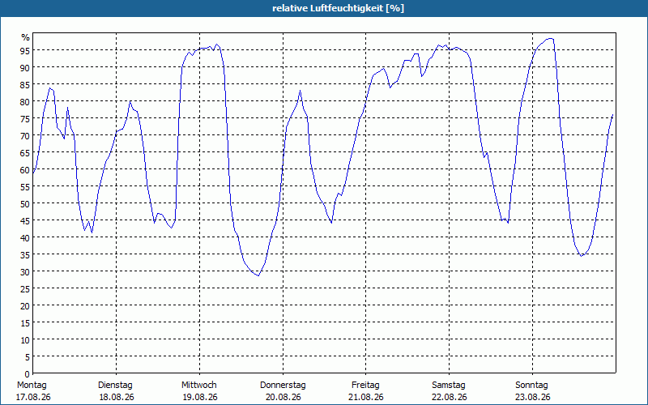
Task: Select the Mittwoch 19.08.26 date label
Action: coord(199,391)
